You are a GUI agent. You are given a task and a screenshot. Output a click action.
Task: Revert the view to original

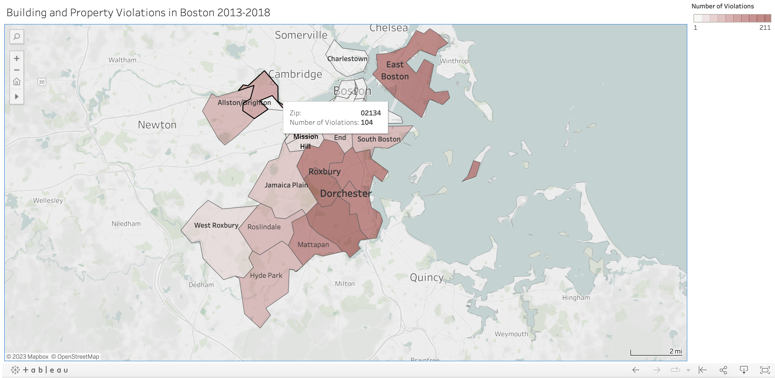[702, 370]
